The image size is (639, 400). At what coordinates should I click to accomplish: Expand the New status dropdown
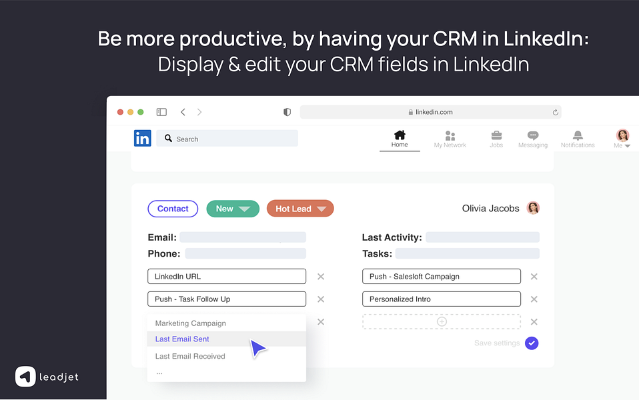click(x=233, y=209)
